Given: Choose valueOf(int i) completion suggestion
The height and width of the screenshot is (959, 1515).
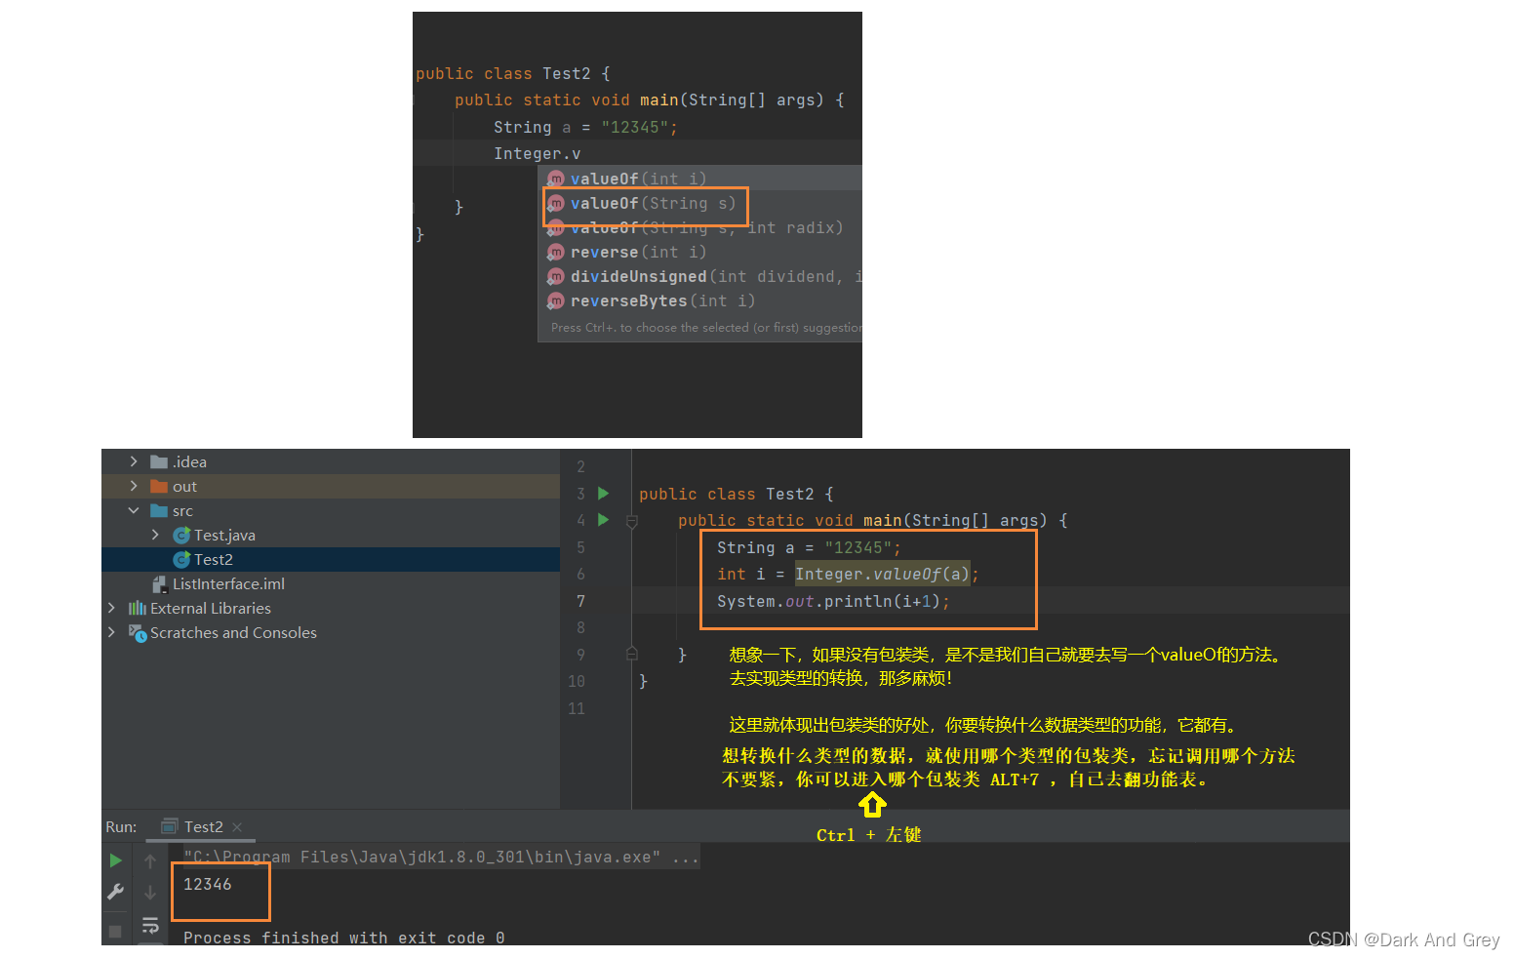Looking at the screenshot, I should tap(700, 179).
